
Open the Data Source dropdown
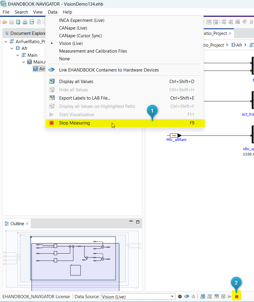click(173, 297)
